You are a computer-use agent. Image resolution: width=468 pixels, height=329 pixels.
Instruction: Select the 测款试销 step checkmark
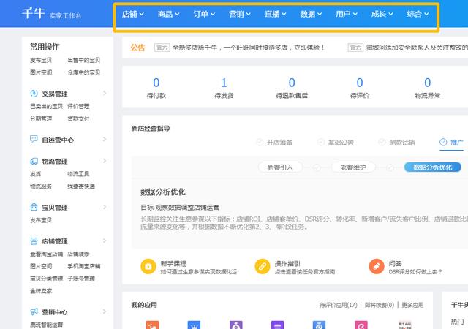click(382, 143)
